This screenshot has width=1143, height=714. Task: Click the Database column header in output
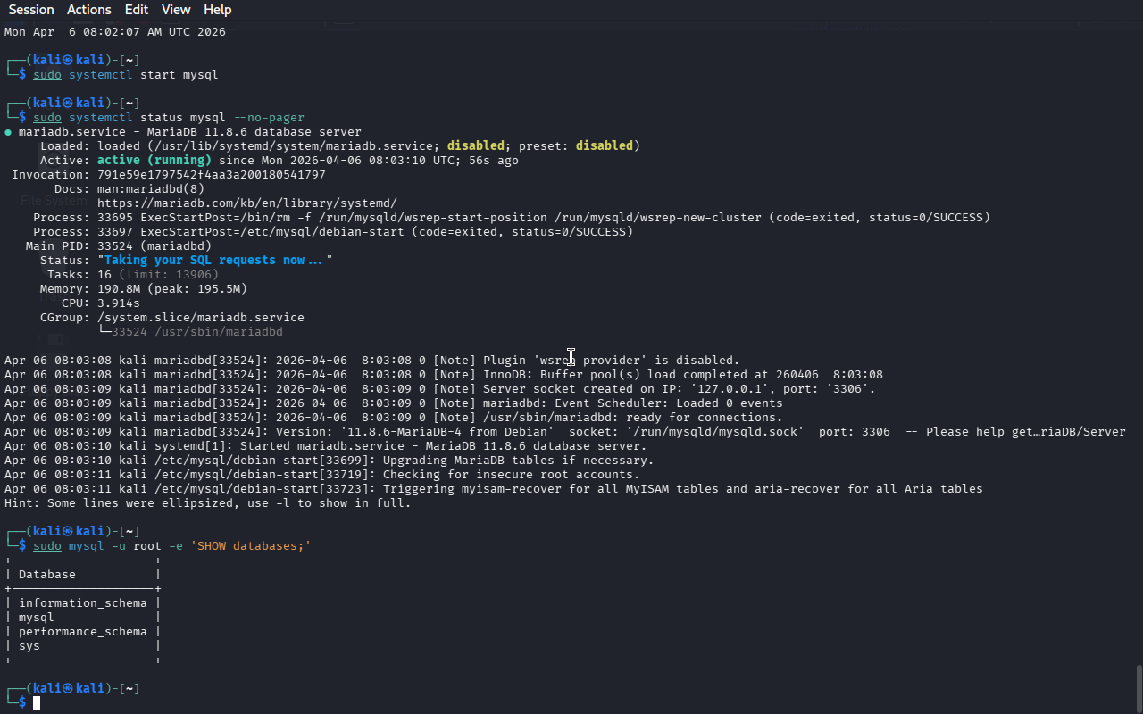(x=46, y=575)
